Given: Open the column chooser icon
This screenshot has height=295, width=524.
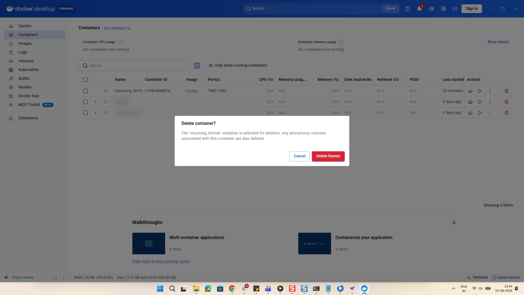Looking at the screenshot, I should tap(197, 66).
